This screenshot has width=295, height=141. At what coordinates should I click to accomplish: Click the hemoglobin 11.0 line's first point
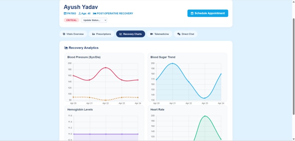click(x=74, y=134)
